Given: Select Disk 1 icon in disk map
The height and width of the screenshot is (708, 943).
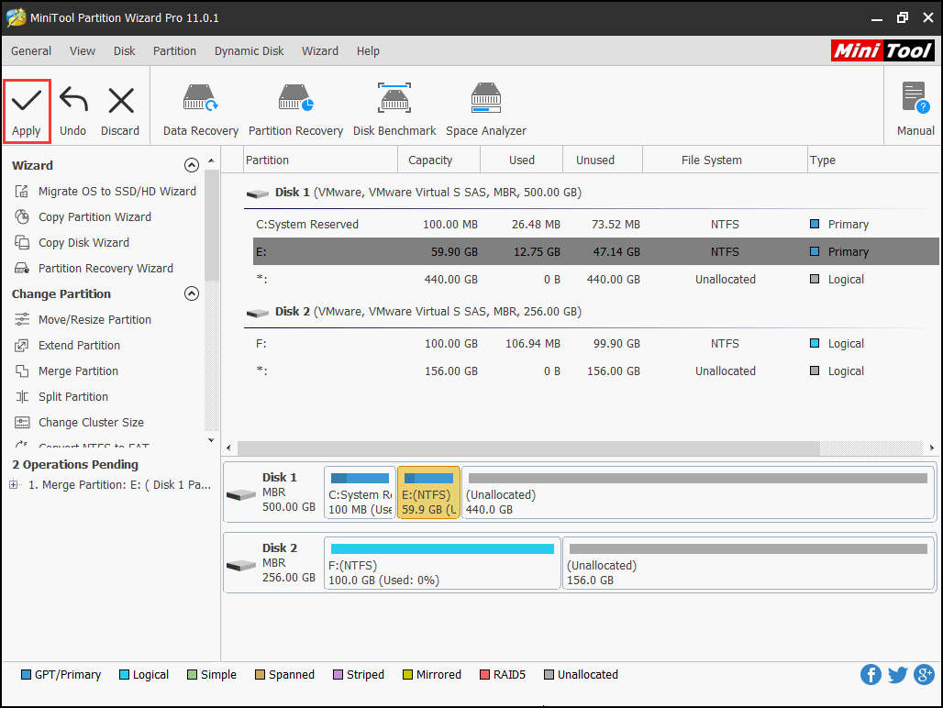Looking at the screenshot, I should (x=242, y=495).
